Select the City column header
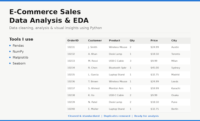This screenshot has height=121, width=200. click(x=174, y=41)
